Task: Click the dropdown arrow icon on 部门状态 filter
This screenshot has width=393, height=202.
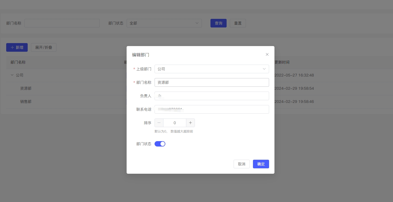Action: (x=197, y=23)
